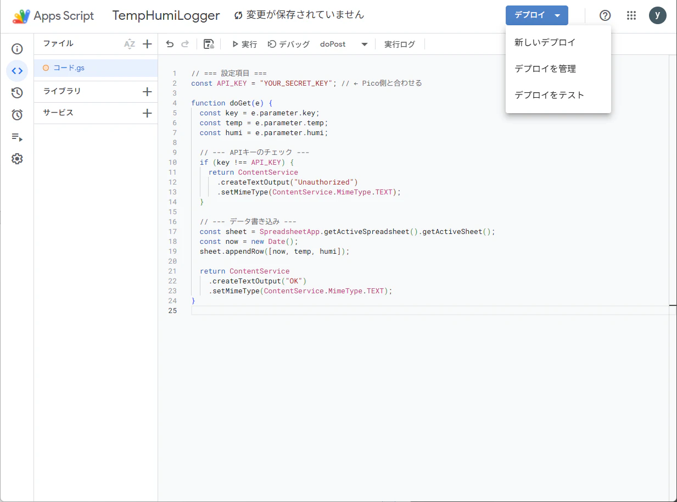This screenshot has width=677, height=502.
Task: Click sheet.appendRow line in code
Action: click(275, 252)
